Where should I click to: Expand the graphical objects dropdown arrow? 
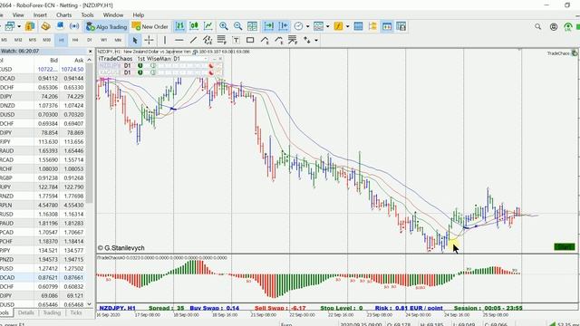point(316,40)
